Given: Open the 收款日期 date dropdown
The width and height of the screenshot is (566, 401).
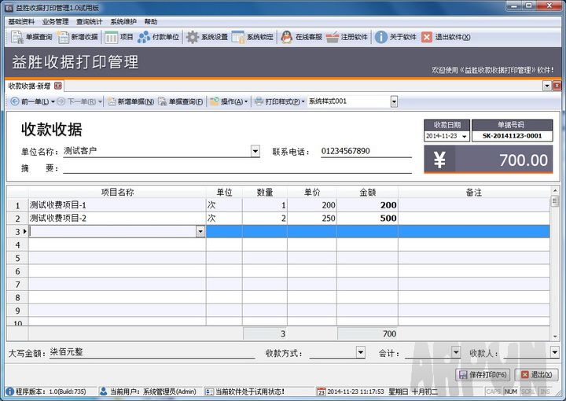Looking at the screenshot, I should pos(464,136).
